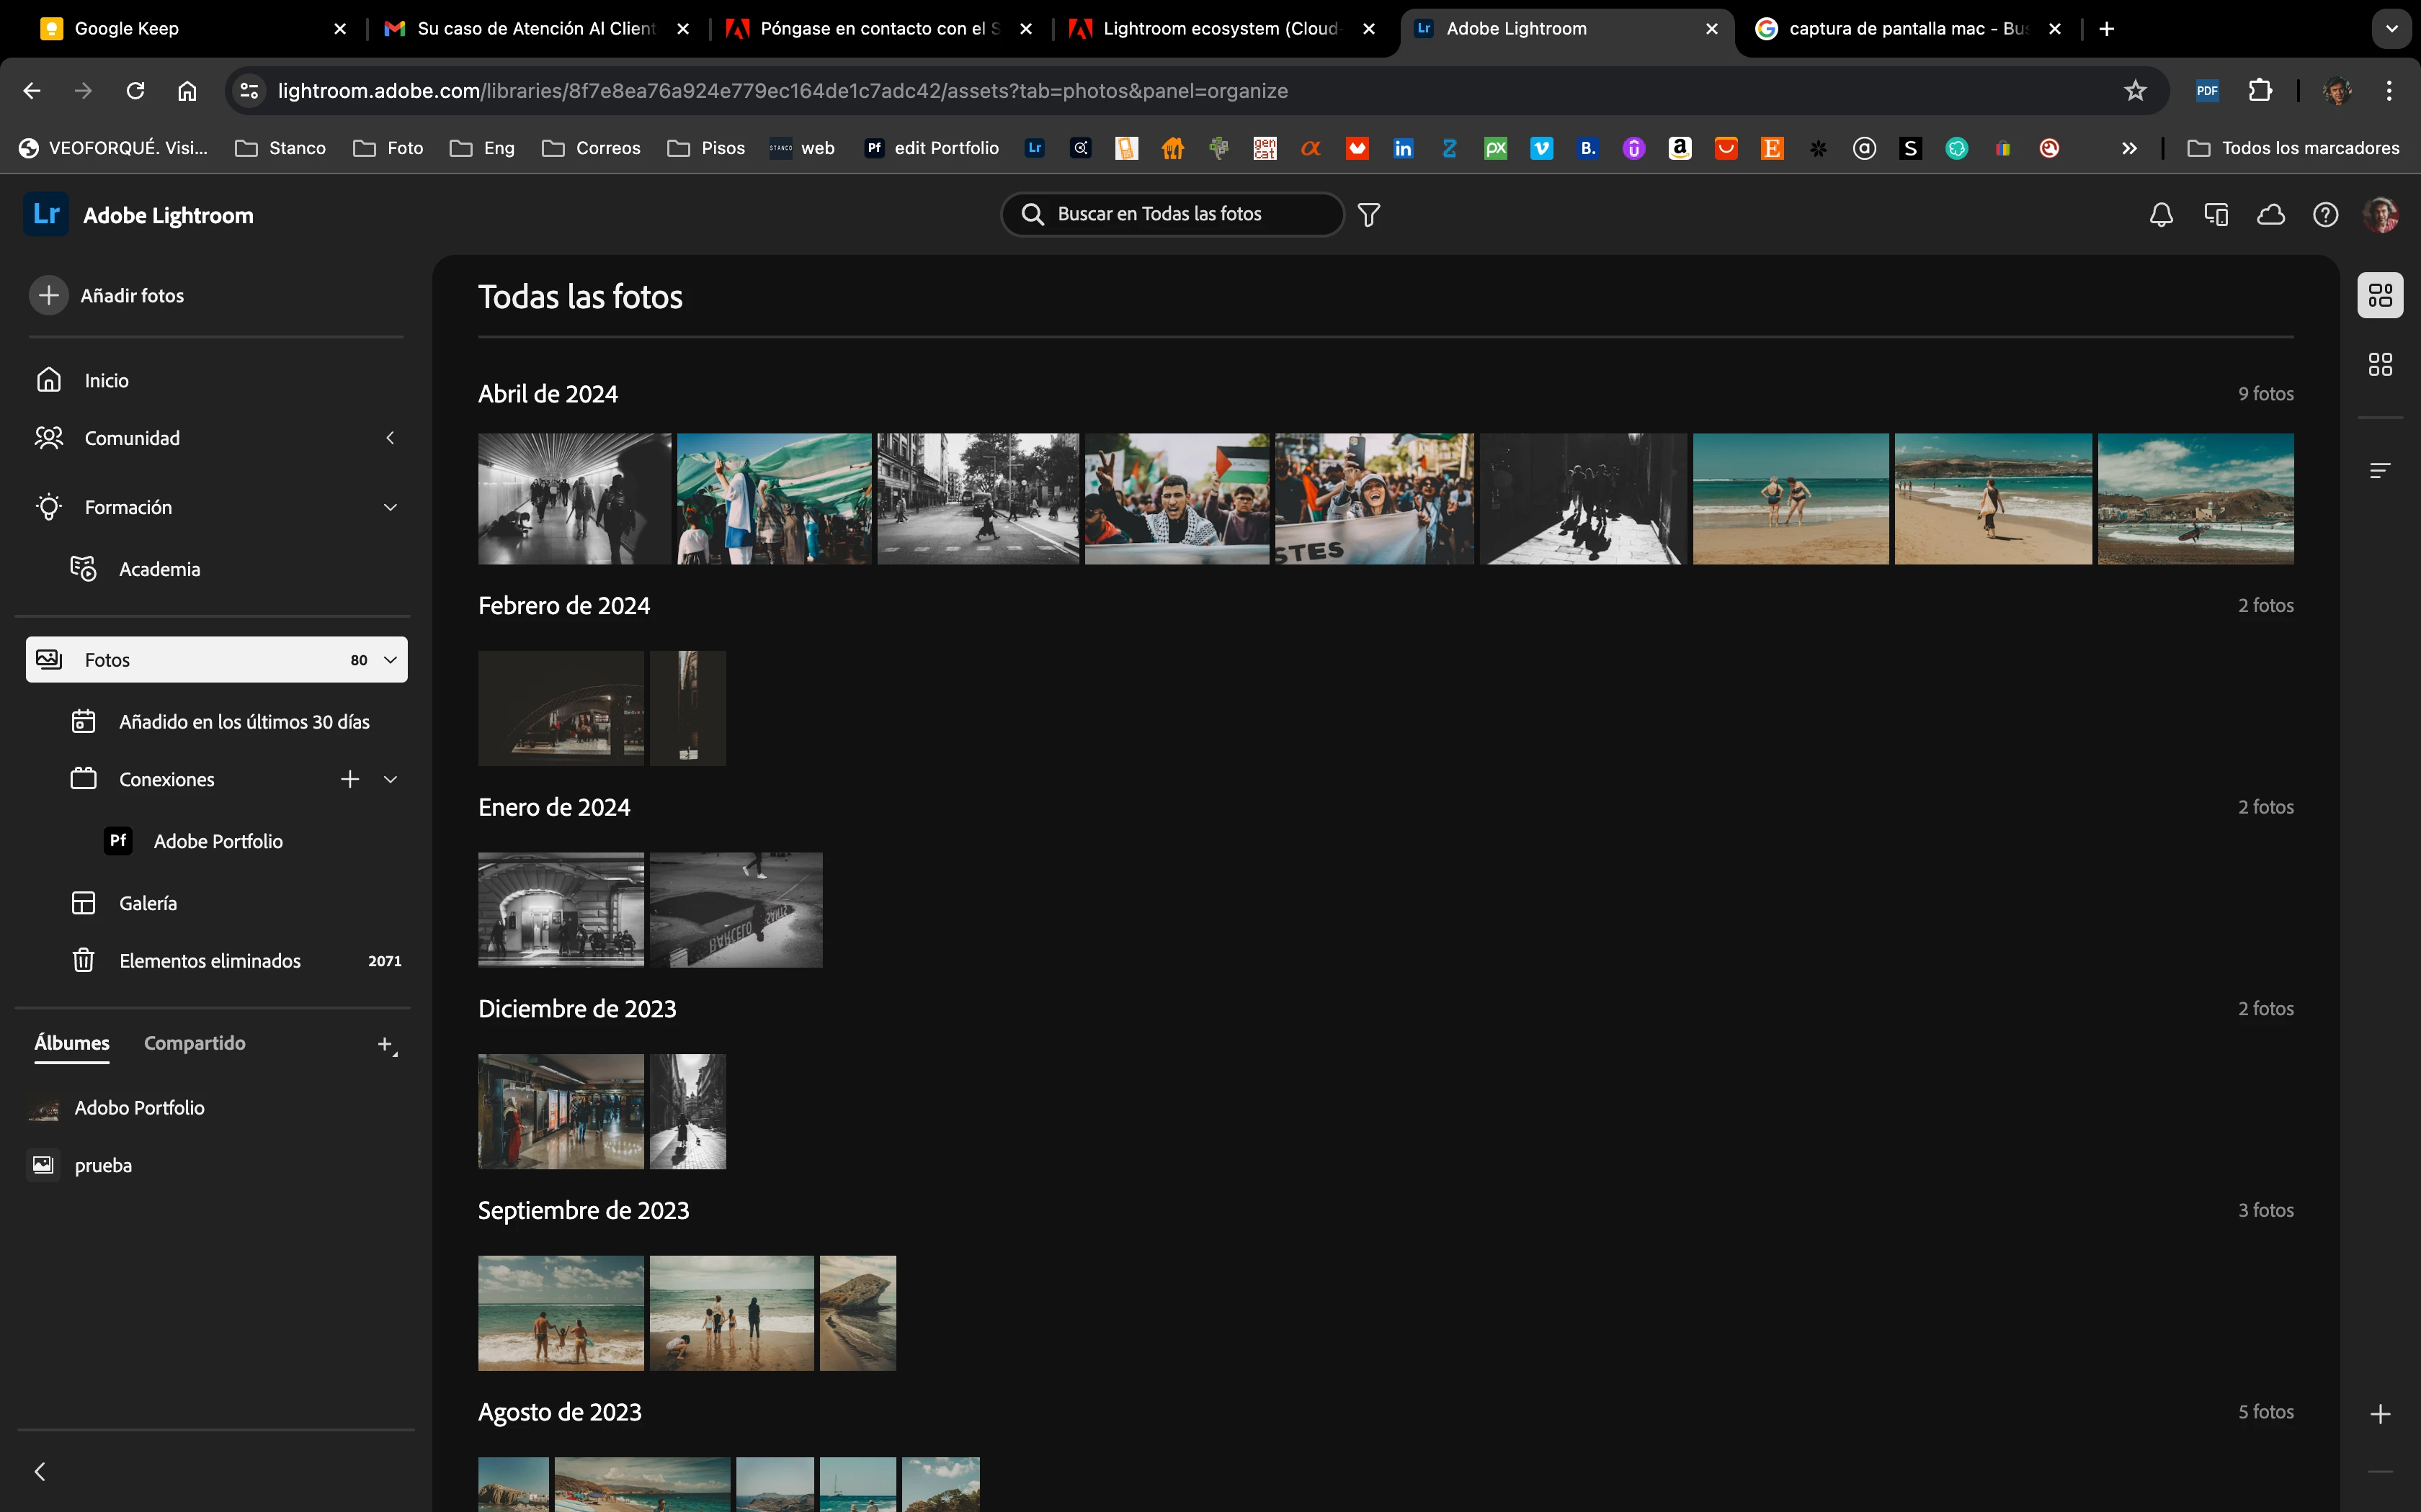Open the sort order icon
This screenshot has height=1512, width=2421.
tap(2380, 470)
